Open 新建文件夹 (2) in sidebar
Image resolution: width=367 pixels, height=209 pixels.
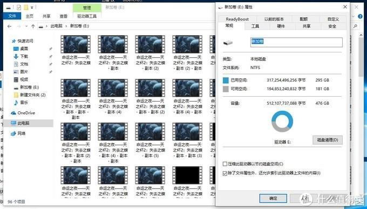33,95
